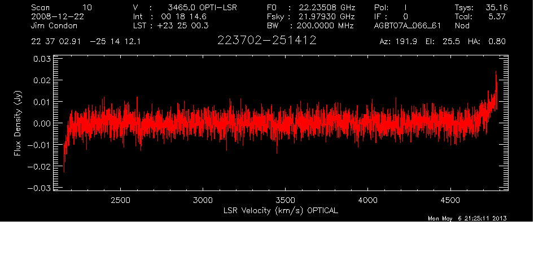This screenshot has height=277, width=543.
Task: Select the -0.03 flux tick label
Action: (x=39, y=188)
